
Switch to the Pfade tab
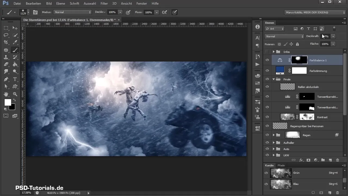pyautogui.click(x=281, y=165)
